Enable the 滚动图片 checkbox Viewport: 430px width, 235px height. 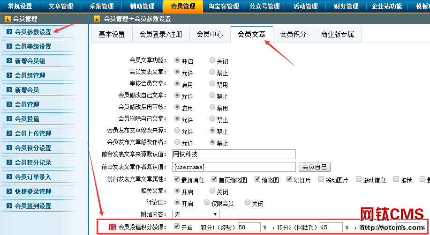point(321,179)
